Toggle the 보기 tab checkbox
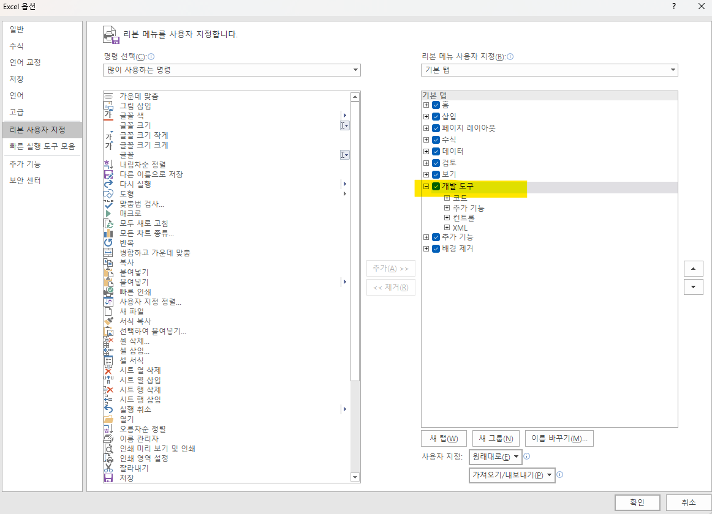 click(x=436, y=174)
